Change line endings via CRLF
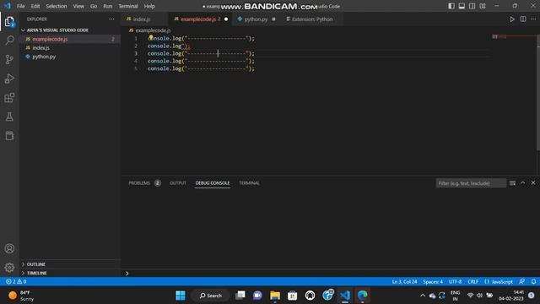Image resolution: width=540 pixels, height=304 pixels. pyautogui.click(x=472, y=281)
